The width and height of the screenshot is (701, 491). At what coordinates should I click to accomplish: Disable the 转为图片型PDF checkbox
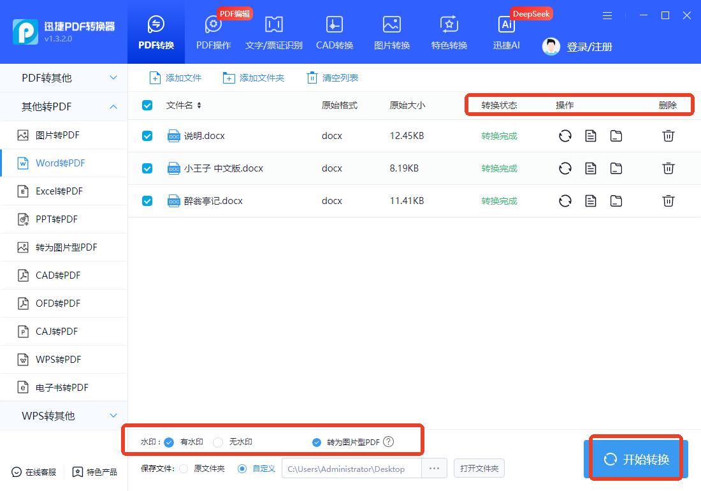(x=316, y=441)
